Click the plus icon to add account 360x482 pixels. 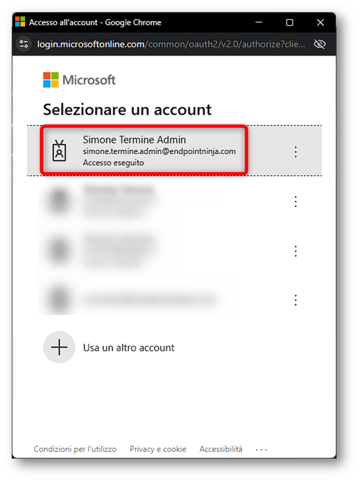click(x=59, y=347)
